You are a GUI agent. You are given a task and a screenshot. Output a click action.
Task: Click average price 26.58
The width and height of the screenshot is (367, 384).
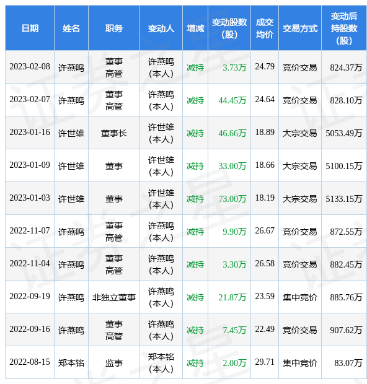[x=265, y=263]
